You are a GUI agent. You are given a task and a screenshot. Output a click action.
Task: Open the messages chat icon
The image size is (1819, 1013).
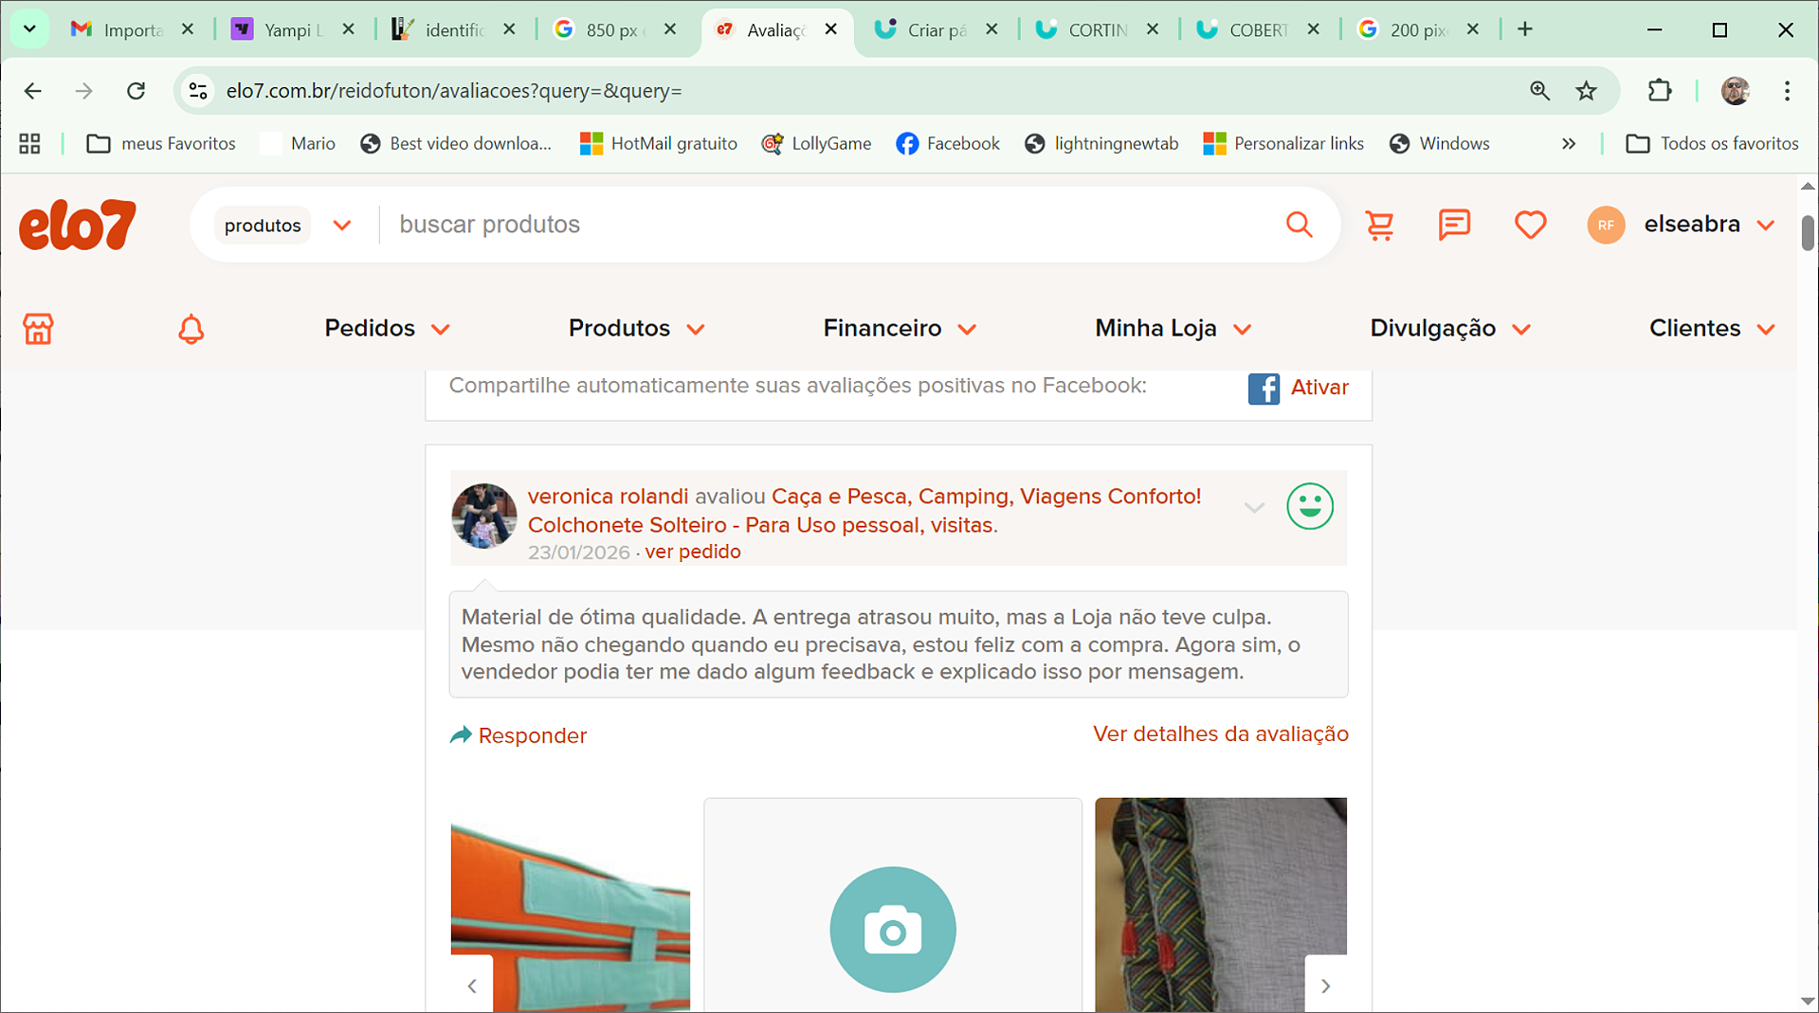click(x=1453, y=225)
